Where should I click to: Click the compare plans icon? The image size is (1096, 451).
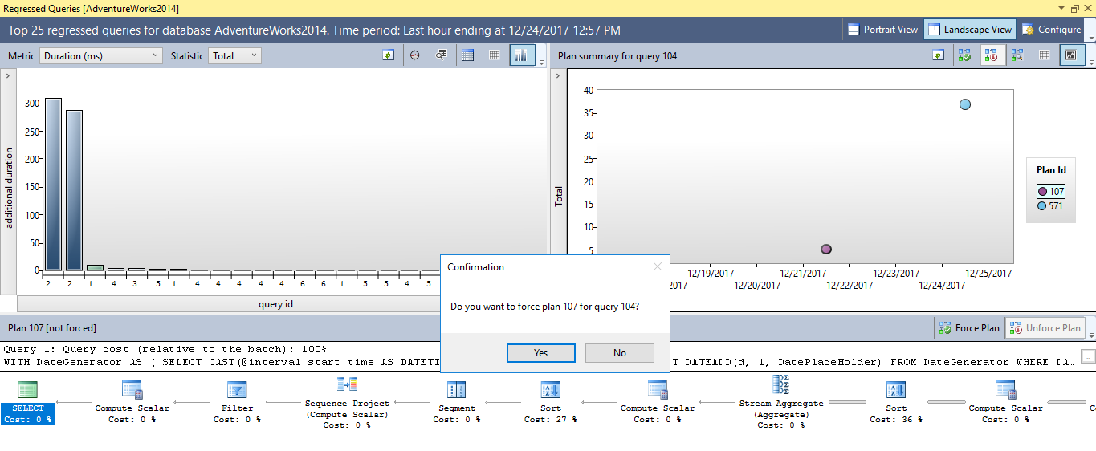point(1017,55)
